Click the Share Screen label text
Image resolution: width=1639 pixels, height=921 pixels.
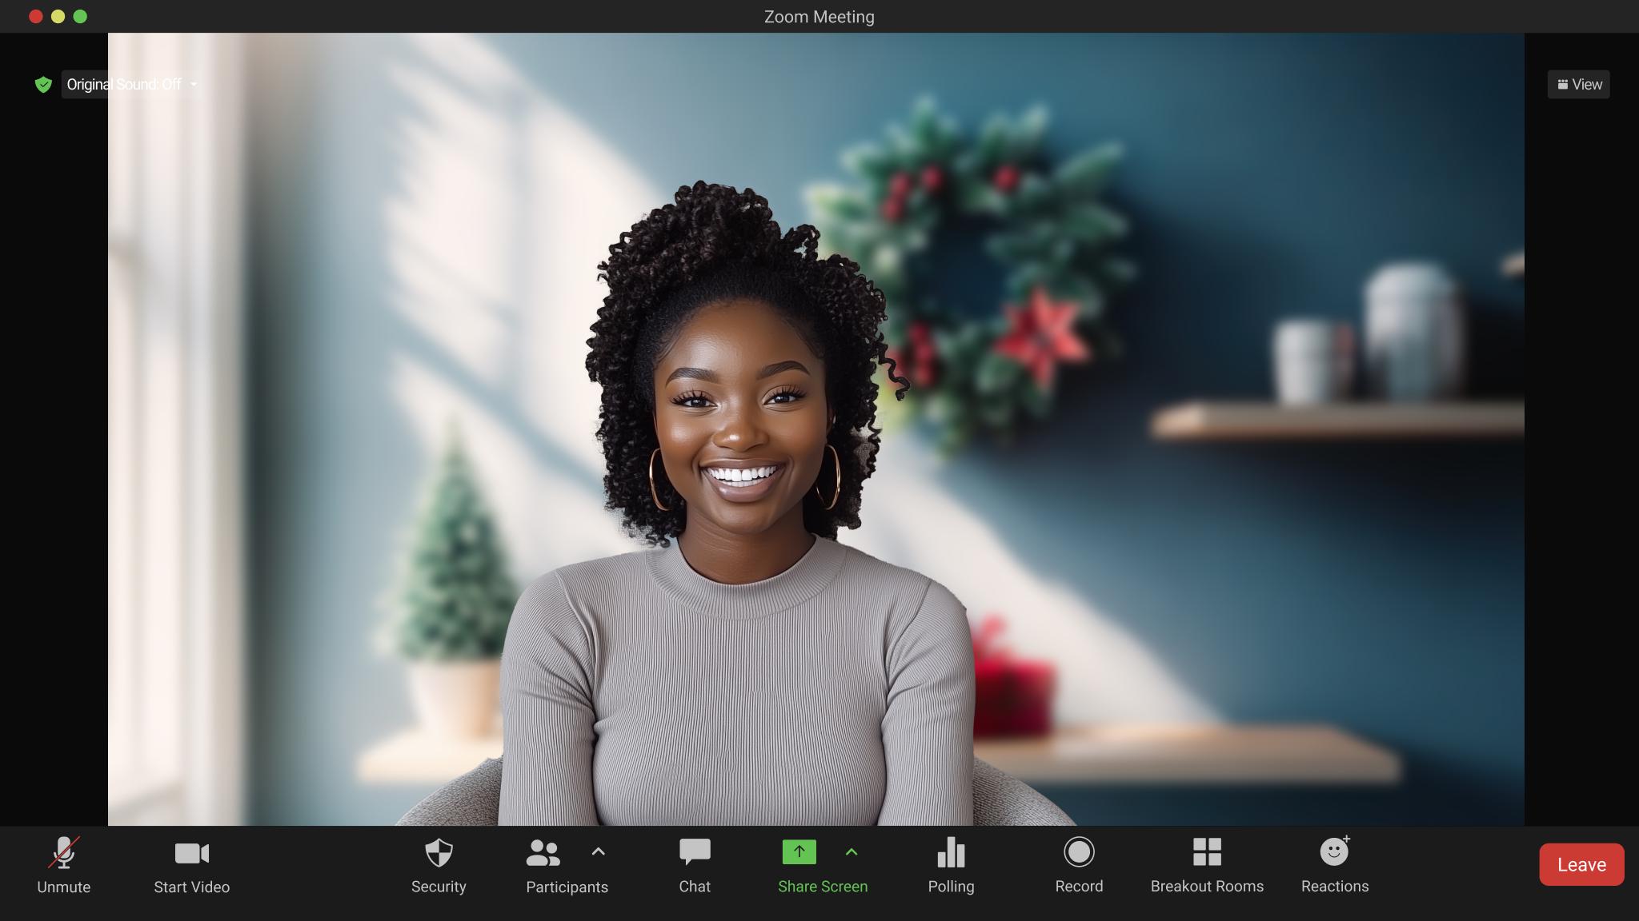(x=822, y=887)
